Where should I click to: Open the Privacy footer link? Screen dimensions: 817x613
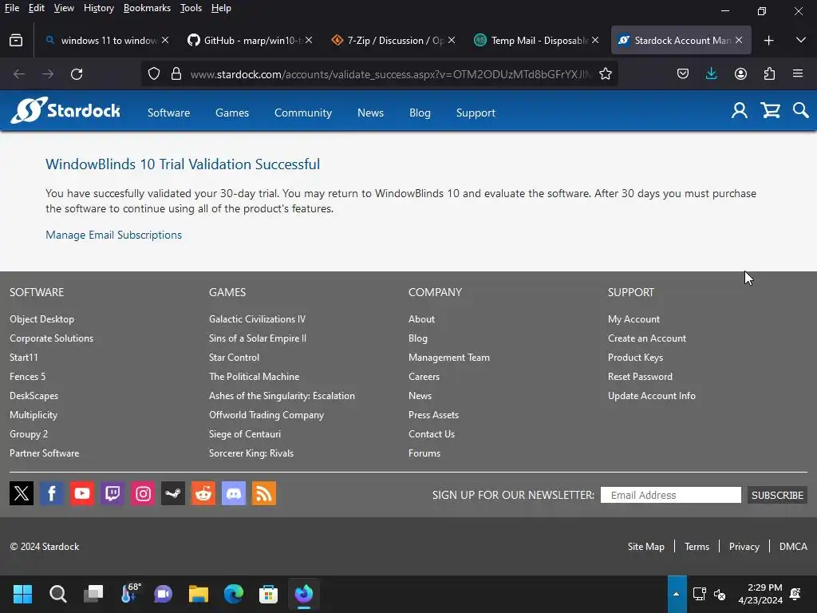[744, 546]
